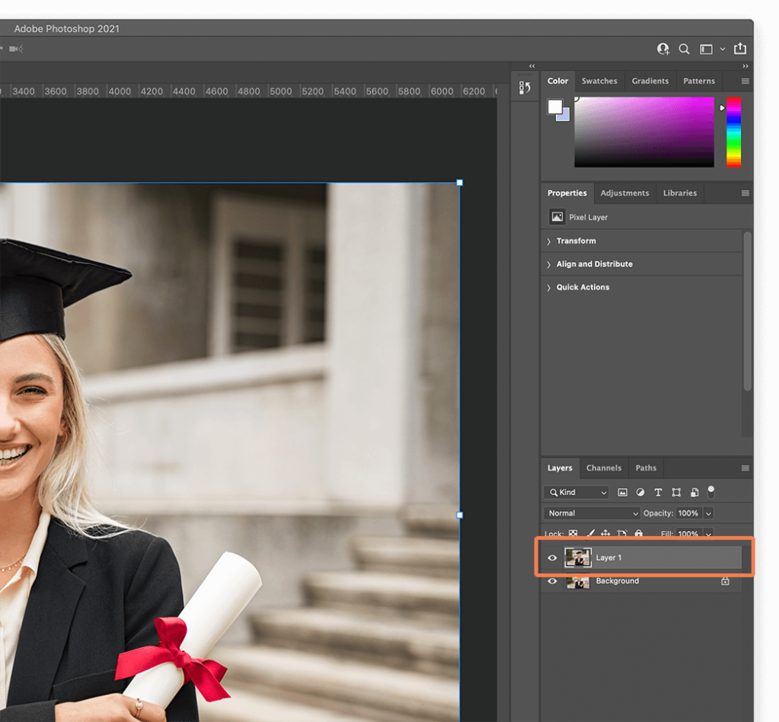Select the Layer 1 thumbnail
The width and height of the screenshot is (779, 722).
pyautogui.click(x=578, y=557)
